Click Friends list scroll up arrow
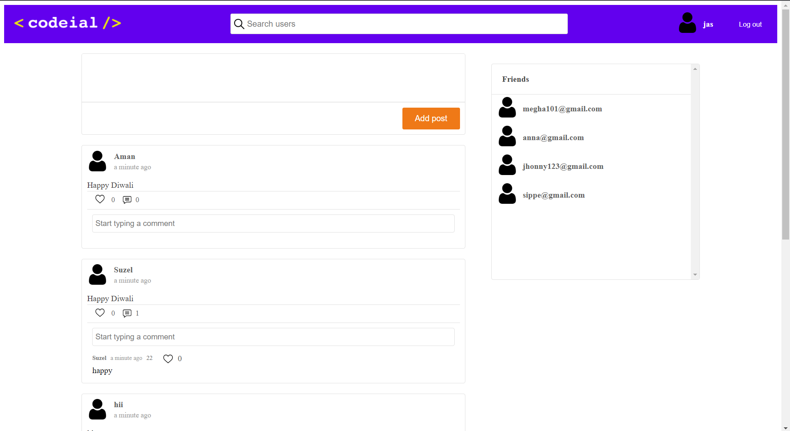 click(x=695, y=69)
